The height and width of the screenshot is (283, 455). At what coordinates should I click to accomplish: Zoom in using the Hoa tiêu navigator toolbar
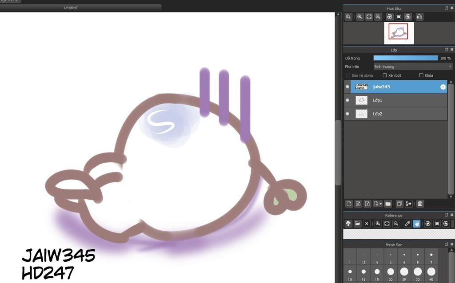pyautogui.click(x=360, y=17)
